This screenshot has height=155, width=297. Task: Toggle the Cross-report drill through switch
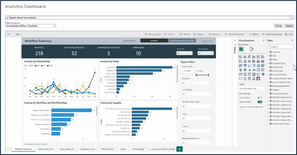tap(260, 98)
